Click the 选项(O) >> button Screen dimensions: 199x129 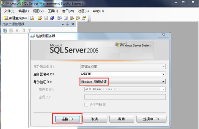tap(152, 119)
